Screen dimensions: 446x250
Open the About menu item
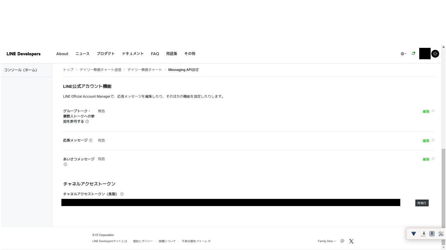coord(62,54)
